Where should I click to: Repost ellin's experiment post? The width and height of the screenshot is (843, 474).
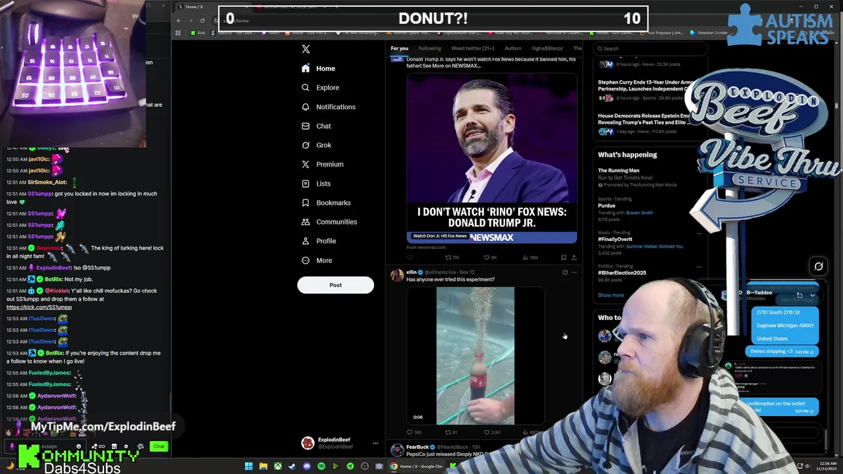pos(451,433)
